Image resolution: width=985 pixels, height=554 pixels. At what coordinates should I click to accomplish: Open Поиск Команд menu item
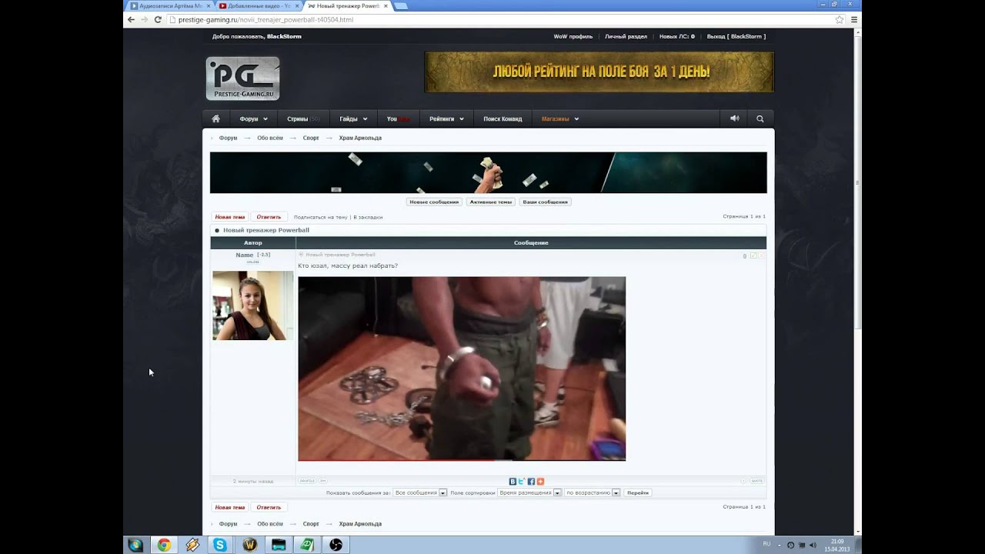pos(503,118)
